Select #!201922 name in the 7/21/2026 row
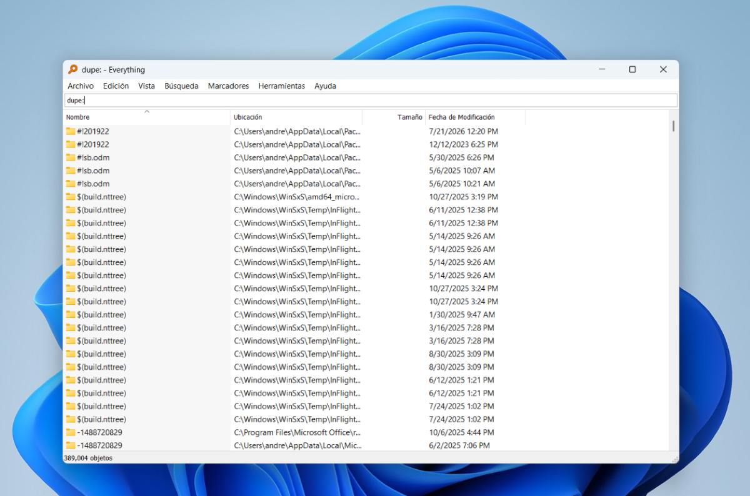 (x=93, y=131)
